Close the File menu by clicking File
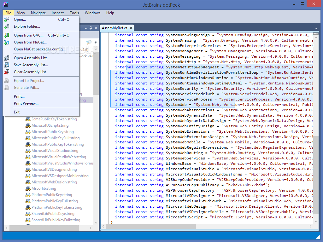 8,13
